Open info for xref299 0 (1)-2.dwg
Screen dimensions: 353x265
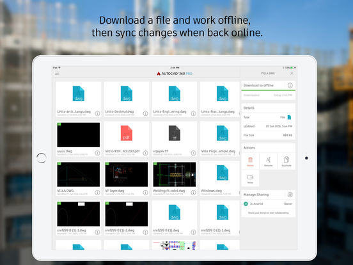pos(145,232)
